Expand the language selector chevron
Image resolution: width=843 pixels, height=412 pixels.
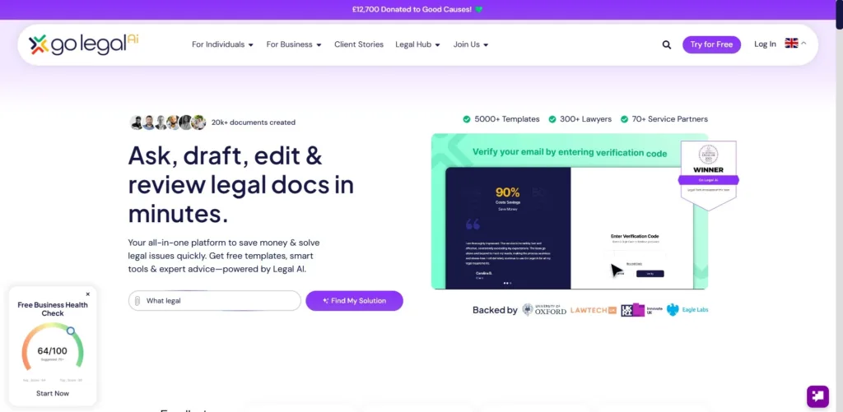pyautogui.click(x=803, y=44)
